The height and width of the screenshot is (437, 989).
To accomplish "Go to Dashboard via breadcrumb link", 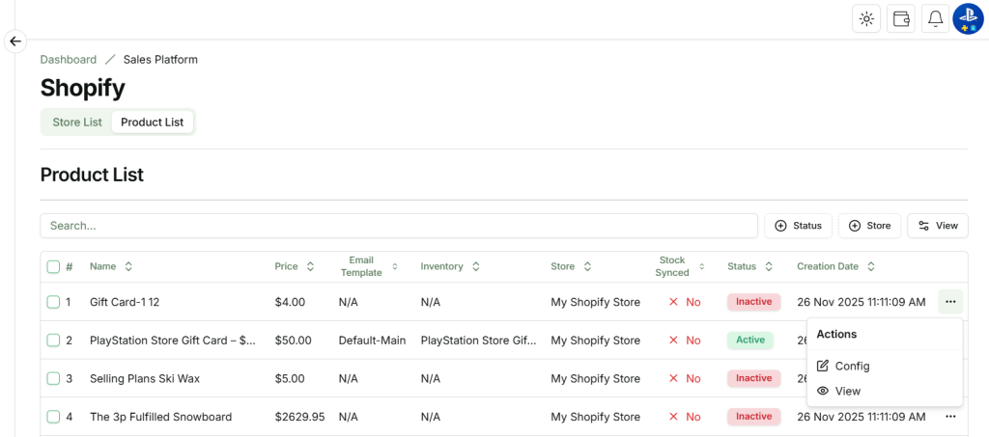I will coord(69,60).
